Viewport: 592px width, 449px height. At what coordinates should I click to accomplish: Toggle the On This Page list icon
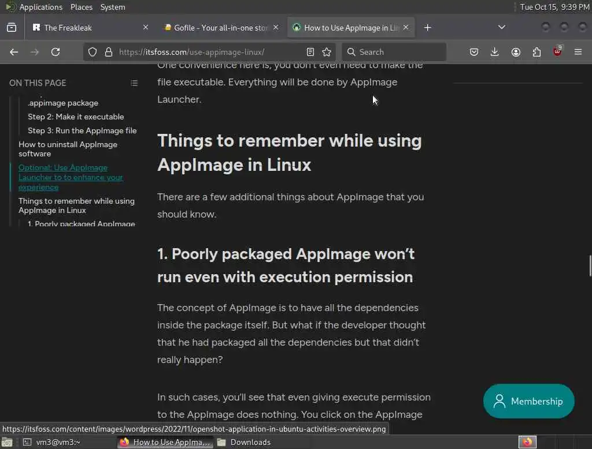click(x=134, y=83)
